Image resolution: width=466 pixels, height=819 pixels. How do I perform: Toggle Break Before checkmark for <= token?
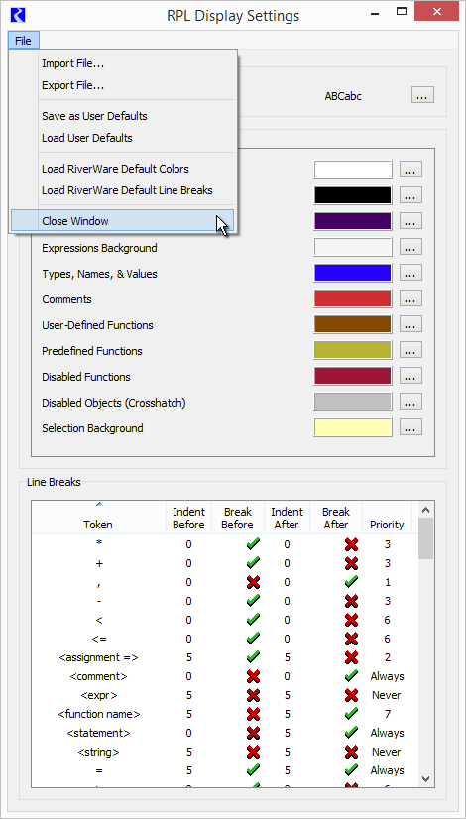pos(253,639)
